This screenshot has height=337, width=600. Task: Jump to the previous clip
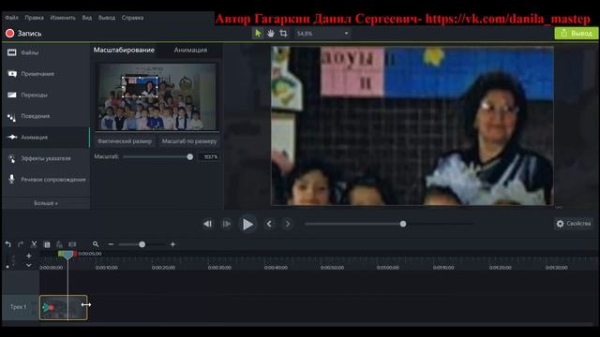tap(208, 225)
